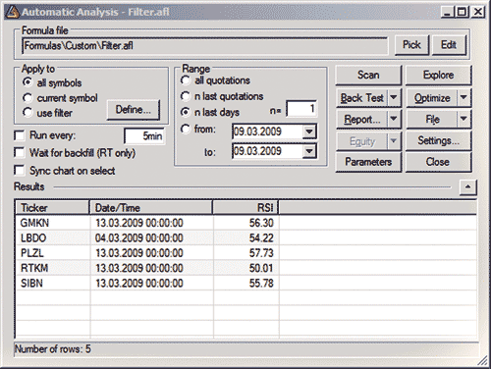The height and width of the screenshot is (369, 491).
Task: Minimize the Automatic Analysis window
Action: point(448,12)
